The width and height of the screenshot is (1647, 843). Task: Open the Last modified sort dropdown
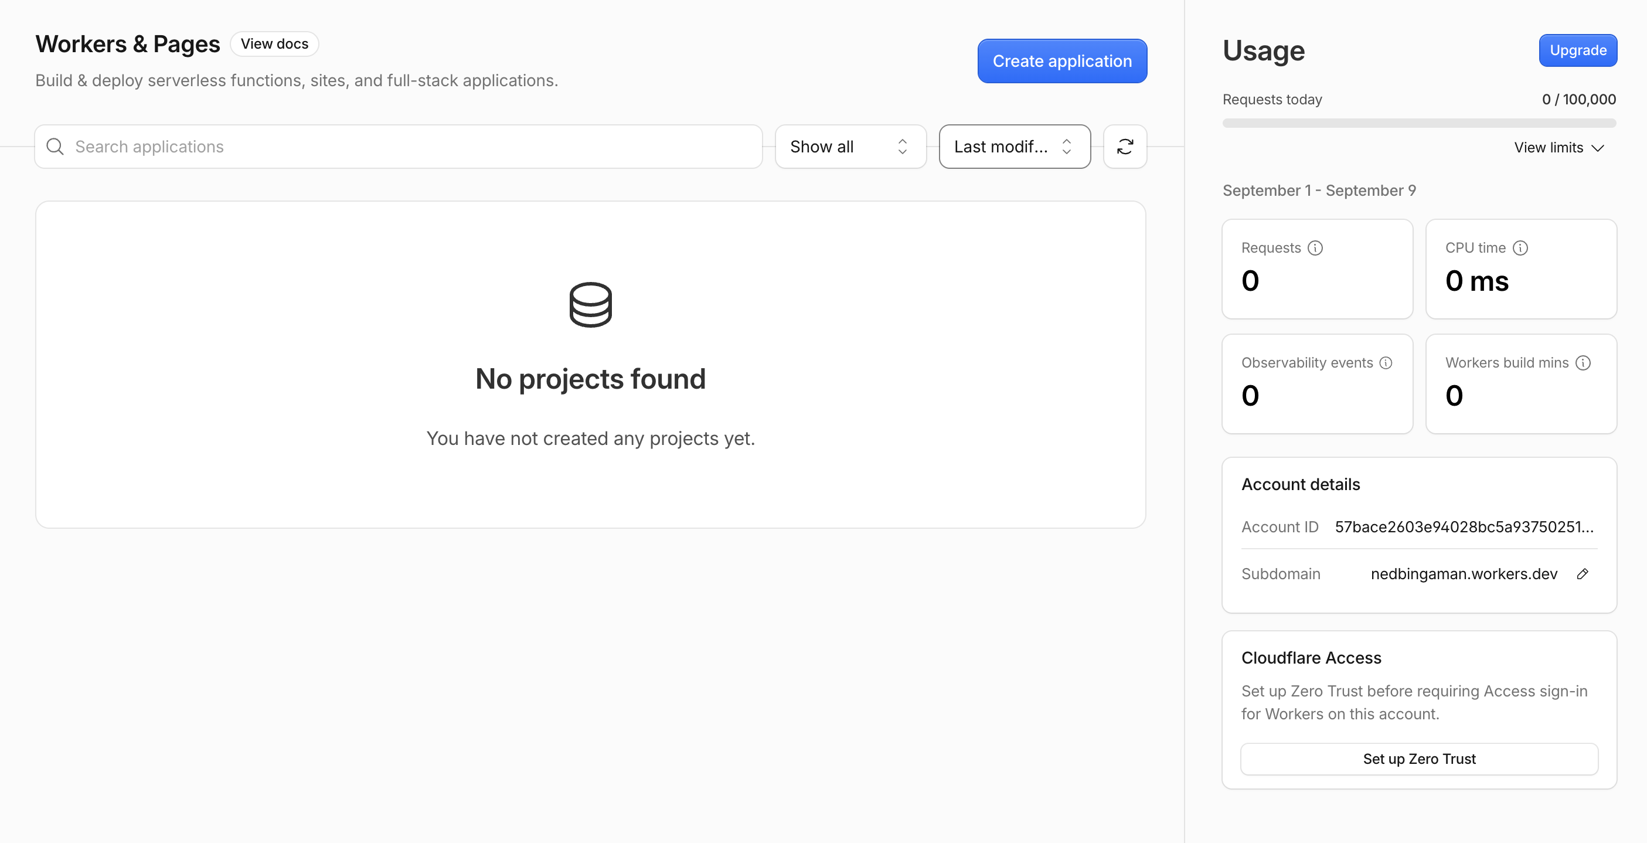coord(1015,147)
